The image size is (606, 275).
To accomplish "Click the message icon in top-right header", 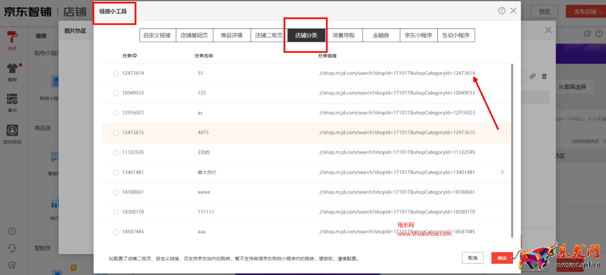I will point(587,34).
